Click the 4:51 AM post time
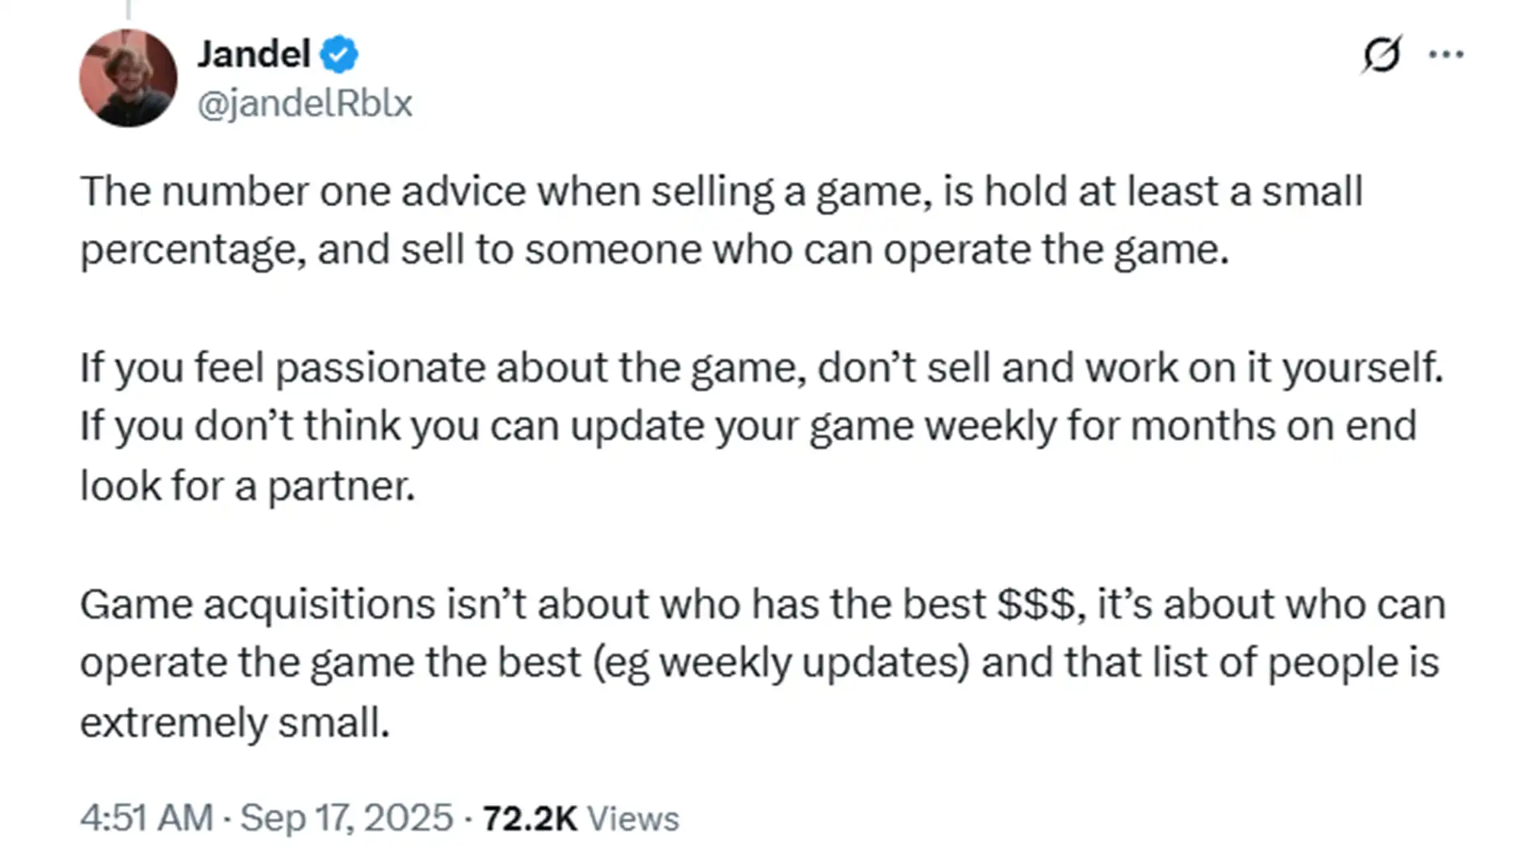The width and height of the screenshot is (1536, 864). [x=146, y=818]
